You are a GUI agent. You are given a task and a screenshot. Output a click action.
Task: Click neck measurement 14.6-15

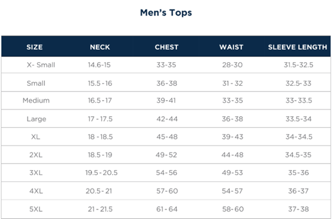click(x=99, y=65)
